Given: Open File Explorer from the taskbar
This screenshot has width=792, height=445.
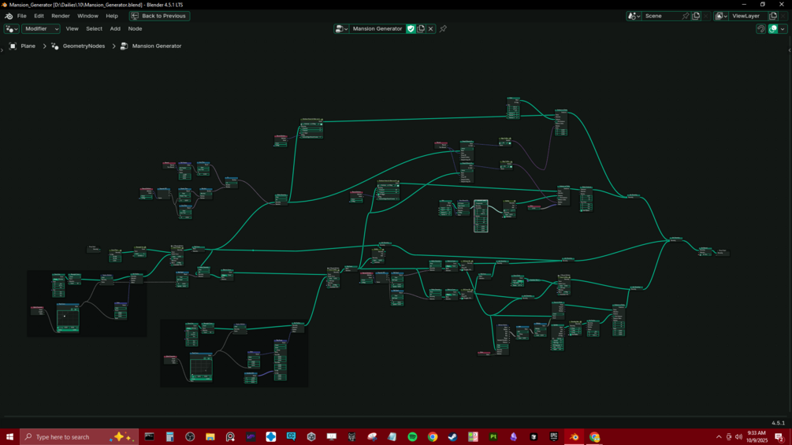Looking at the screenshot, I should tap(210, 437).
